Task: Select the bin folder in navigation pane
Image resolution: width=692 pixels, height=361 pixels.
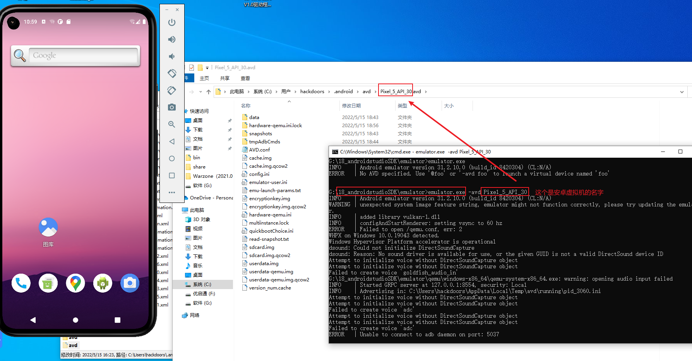Action: pyautogui.click(x=197, y=158)
